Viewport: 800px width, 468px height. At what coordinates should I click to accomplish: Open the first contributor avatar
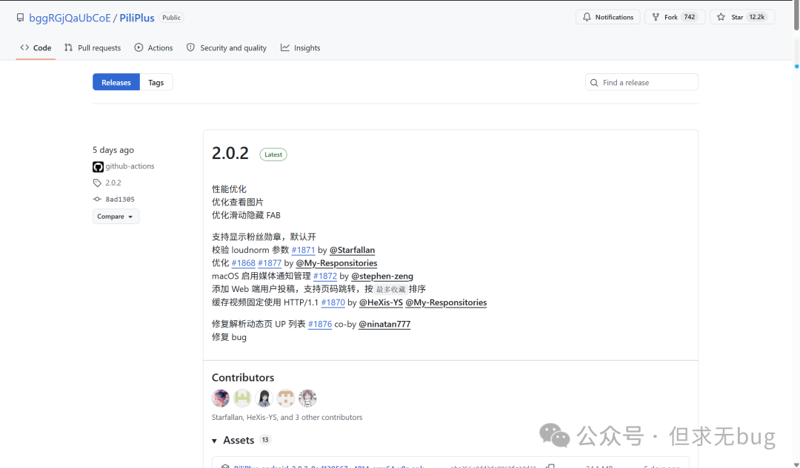(x=221, y=399)
